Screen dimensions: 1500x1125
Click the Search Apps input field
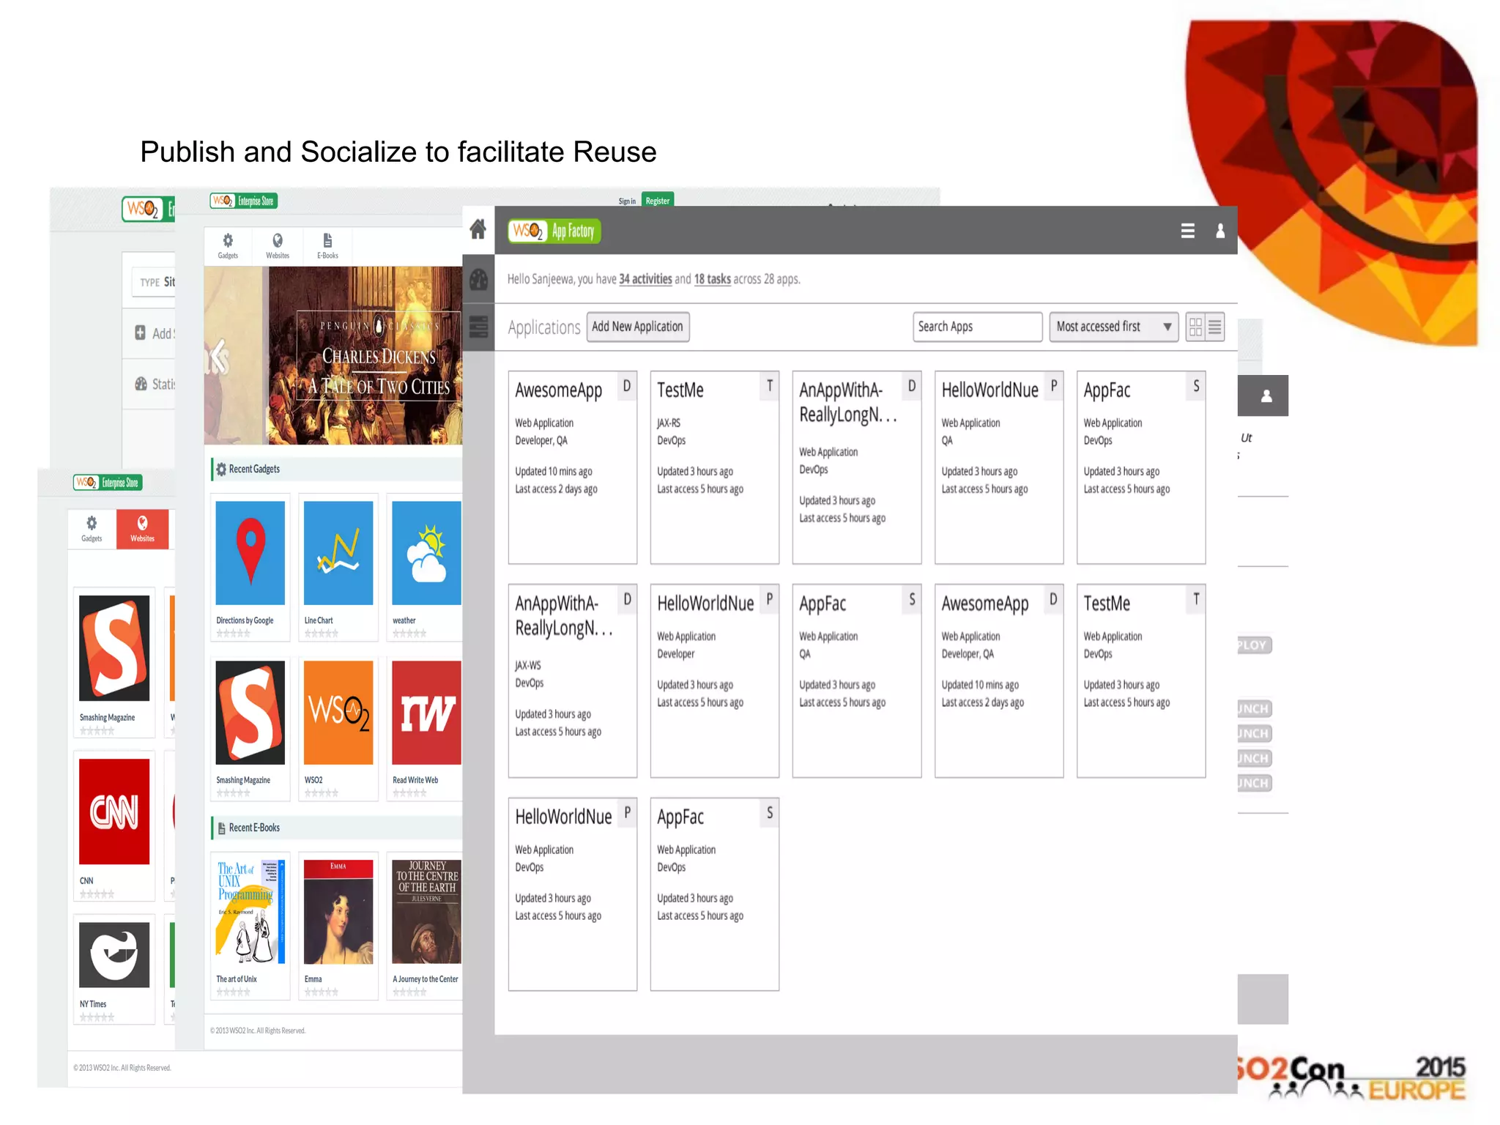click(x=977, y=327)
